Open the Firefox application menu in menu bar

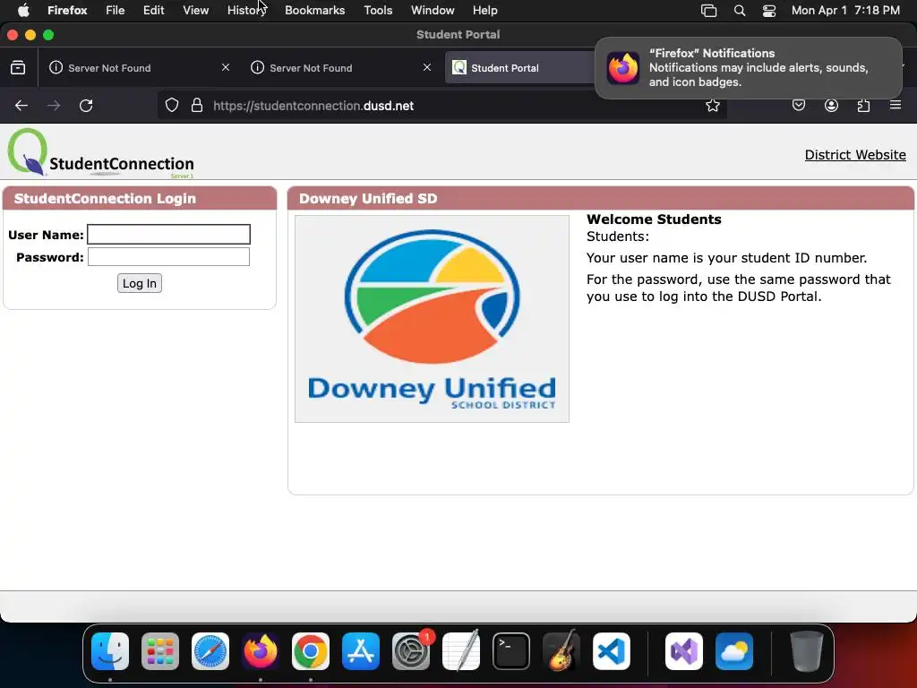pos(67,10)
